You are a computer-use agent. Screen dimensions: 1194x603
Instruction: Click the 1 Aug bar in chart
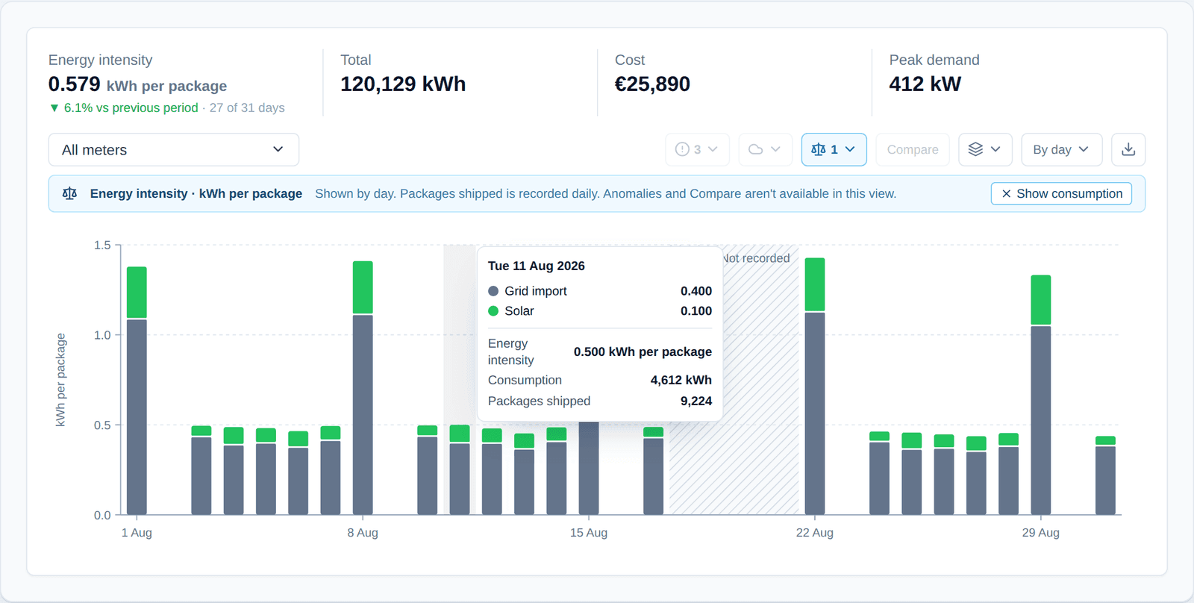pos(137,390)
